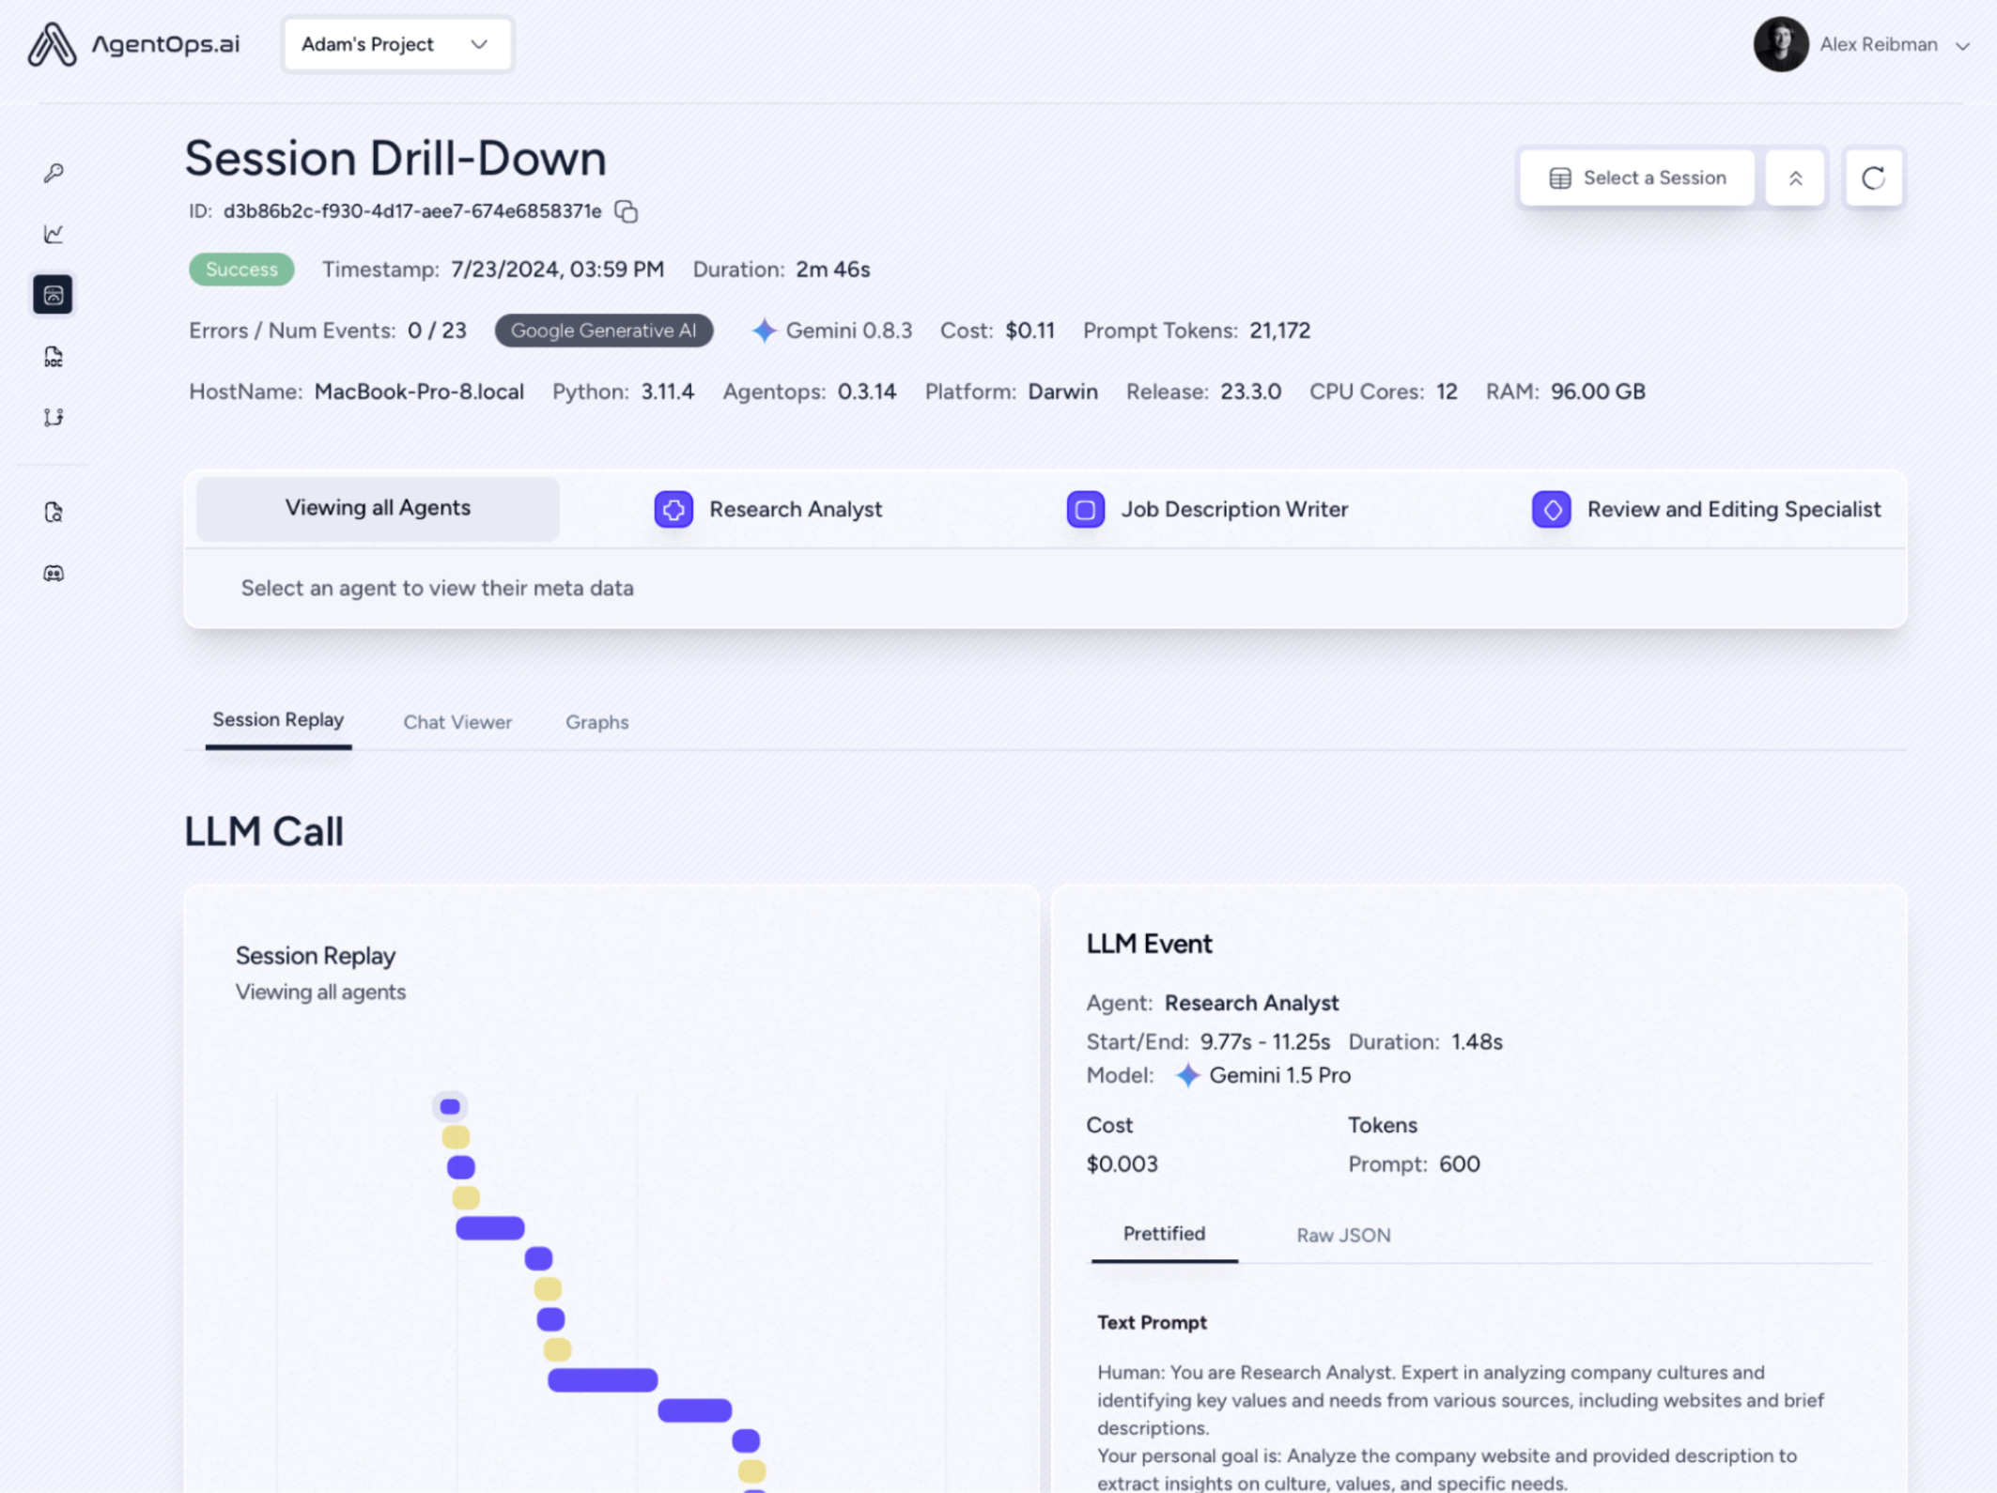Switch to the Chat Viewer tab
The height and width of the screenshot is (1493, 1997).
(x=457, y=721)
